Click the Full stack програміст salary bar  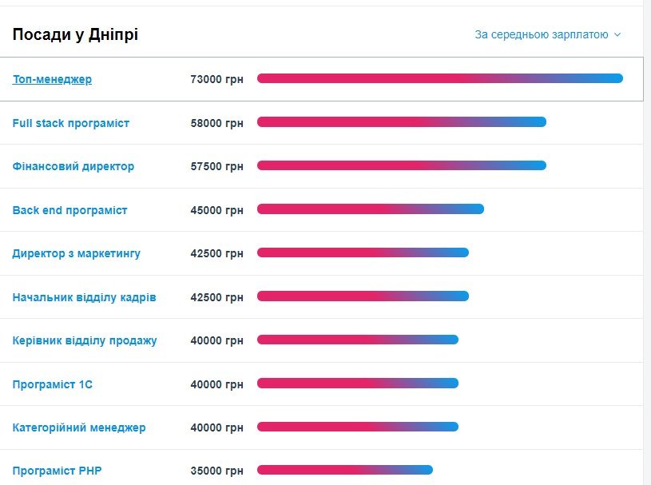(x=401, y=122)
